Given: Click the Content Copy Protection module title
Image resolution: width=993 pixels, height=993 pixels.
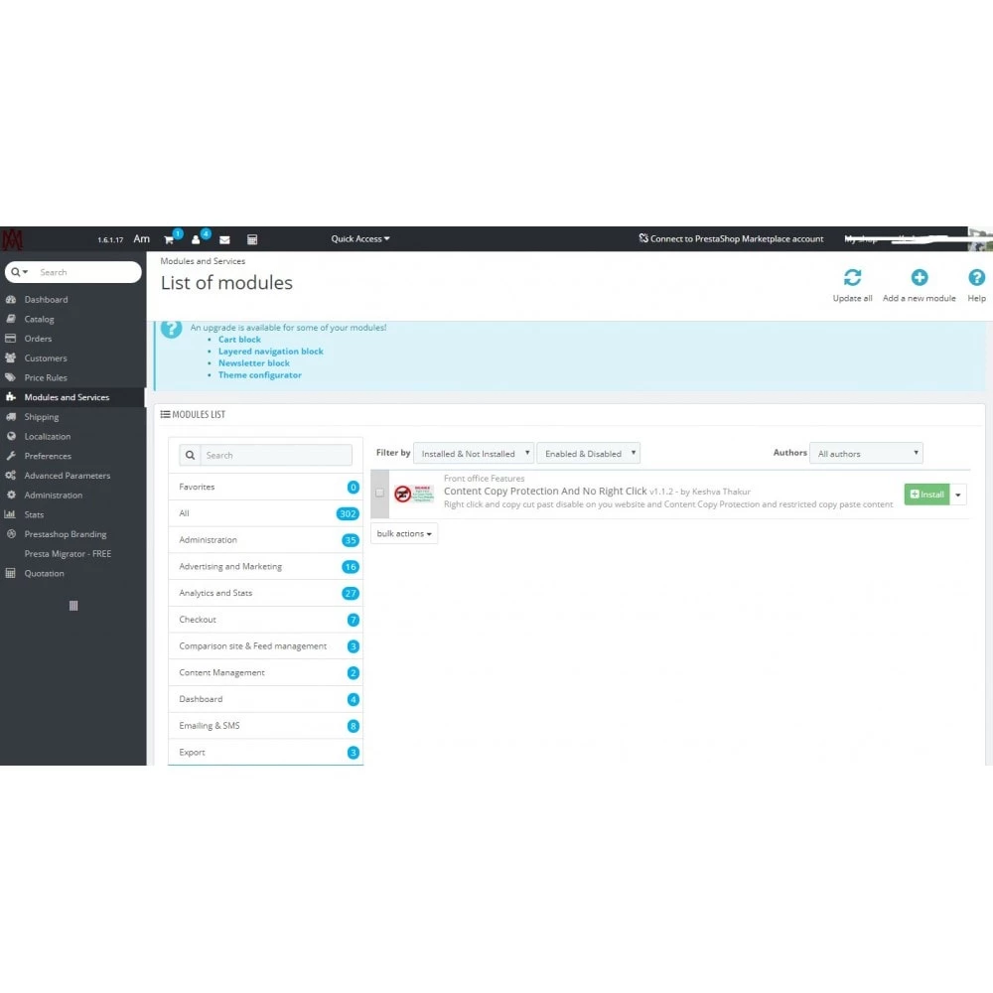Looking at the screenshot, I should tap(545, 492).
